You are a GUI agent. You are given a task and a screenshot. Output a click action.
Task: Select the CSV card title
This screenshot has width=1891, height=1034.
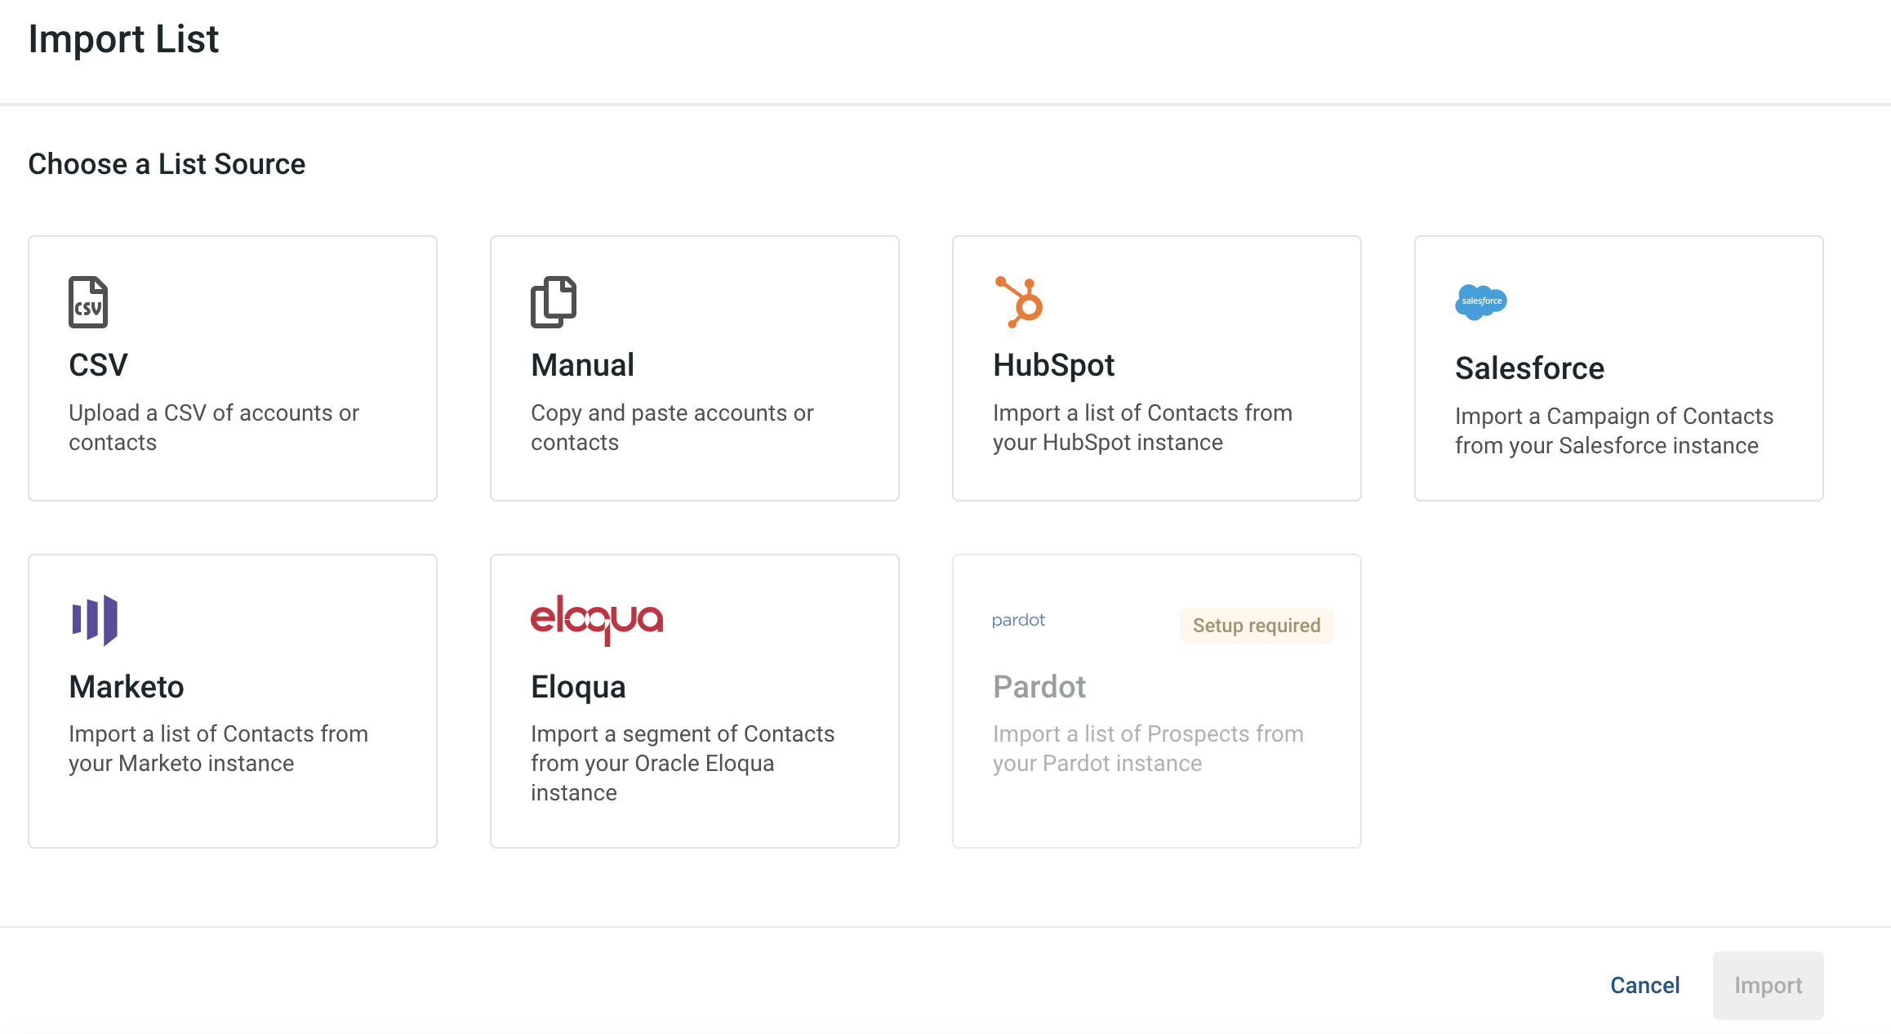pos(98,365)
